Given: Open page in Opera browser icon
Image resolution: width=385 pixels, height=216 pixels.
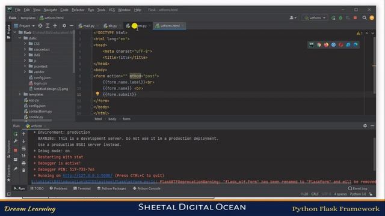Looking at the screenshot, I should pos(341,45).
